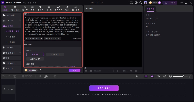Screen dimensions: 194x102
Task: Click the undo arrow in timeline toolbar
Action: pyautogui.click(x=4, y=76)
